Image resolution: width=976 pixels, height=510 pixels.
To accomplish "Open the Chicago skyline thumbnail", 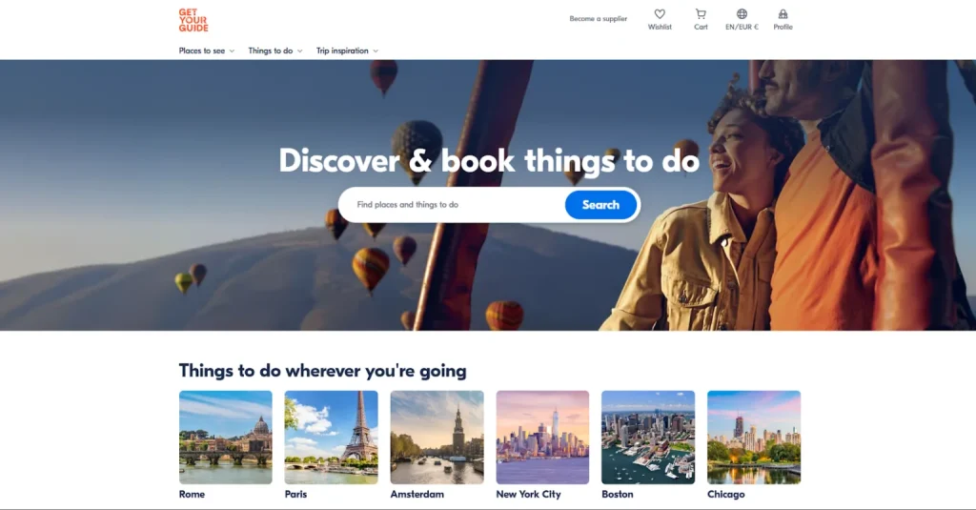I will pyautogui.click(x=754, y=438).
